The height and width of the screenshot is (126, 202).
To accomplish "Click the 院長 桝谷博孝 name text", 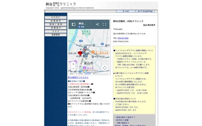I will click(149, 25).
